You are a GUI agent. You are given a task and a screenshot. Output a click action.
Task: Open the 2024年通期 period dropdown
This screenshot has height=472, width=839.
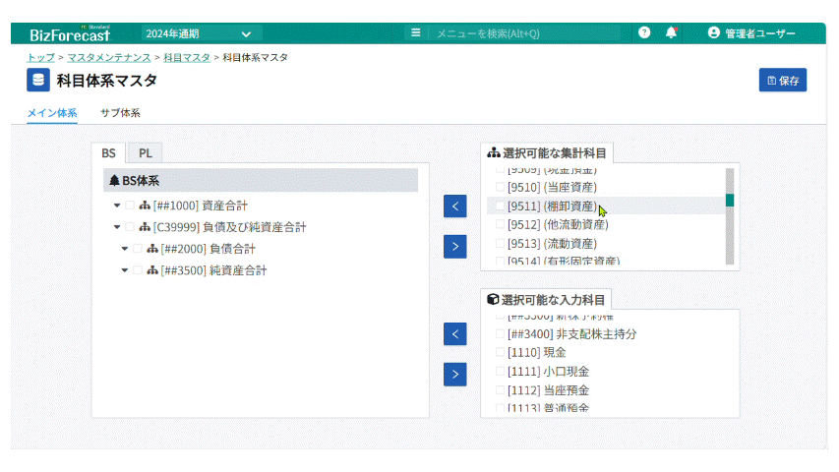(x=202, y=33)
